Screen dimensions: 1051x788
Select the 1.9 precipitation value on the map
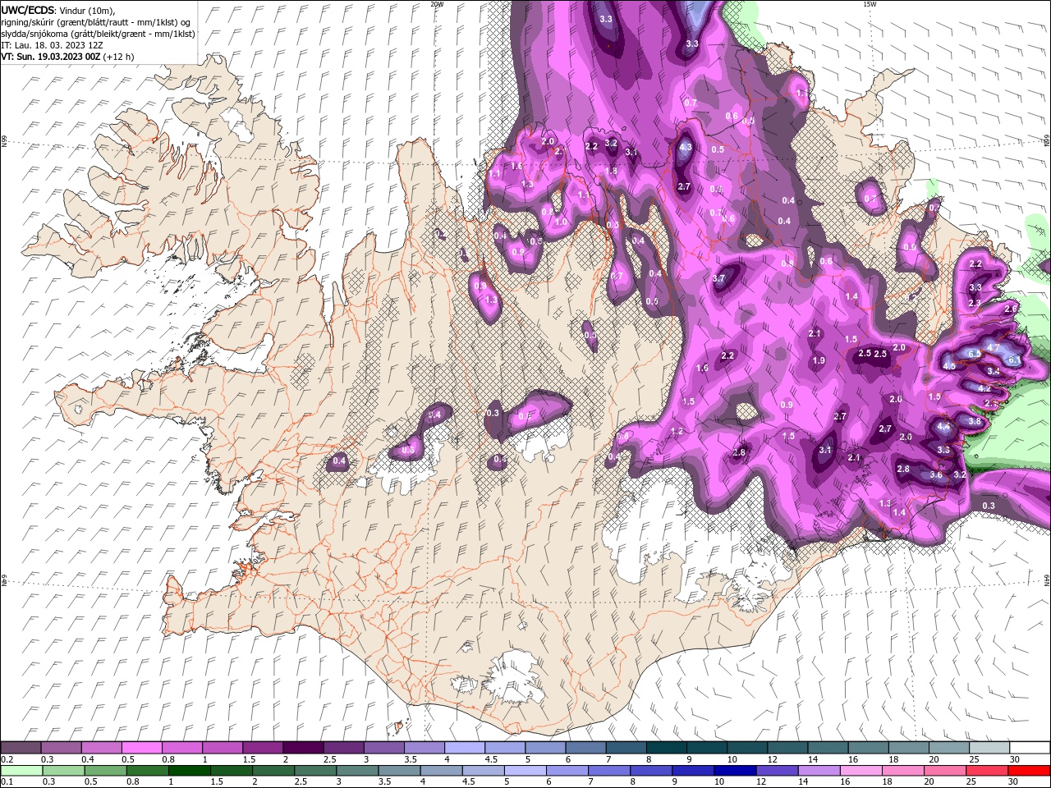click(819, 360)
